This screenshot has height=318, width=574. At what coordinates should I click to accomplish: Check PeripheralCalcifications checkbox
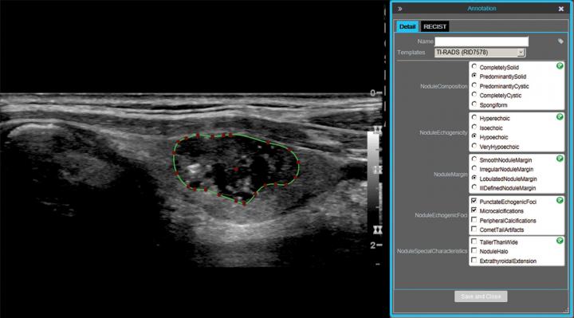click(474, 219)
